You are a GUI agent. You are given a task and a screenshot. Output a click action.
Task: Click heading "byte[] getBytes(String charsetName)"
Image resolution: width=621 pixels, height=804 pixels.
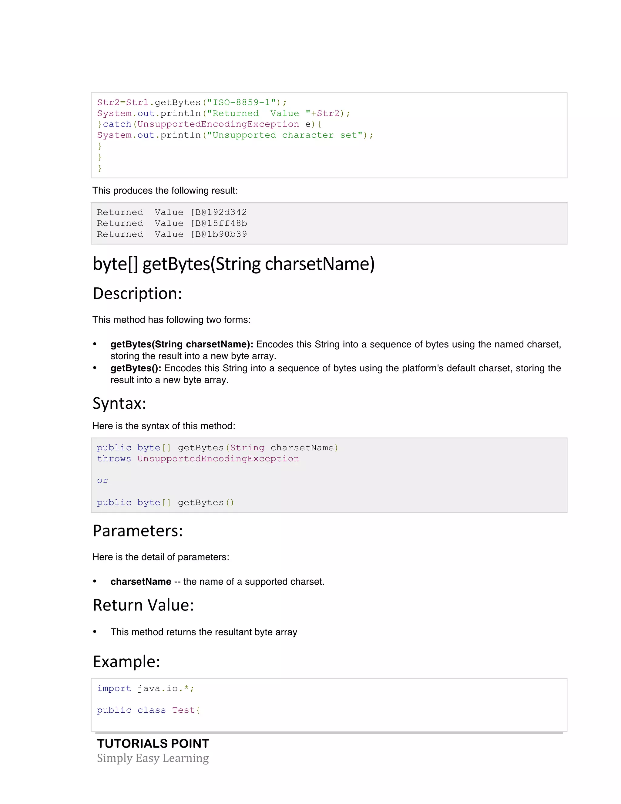pyautogui.click(x=233, y=264)
